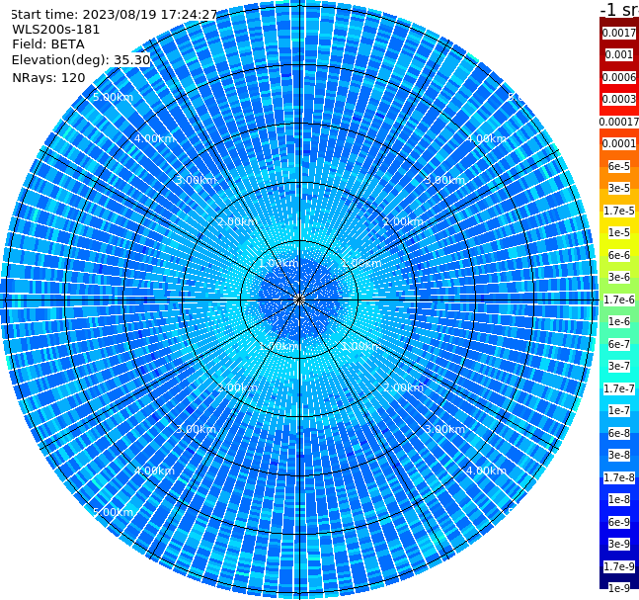This screenshot has width=639, height=600.
Task: Click the 0.001 colorbar label
Action: point(619,54)
